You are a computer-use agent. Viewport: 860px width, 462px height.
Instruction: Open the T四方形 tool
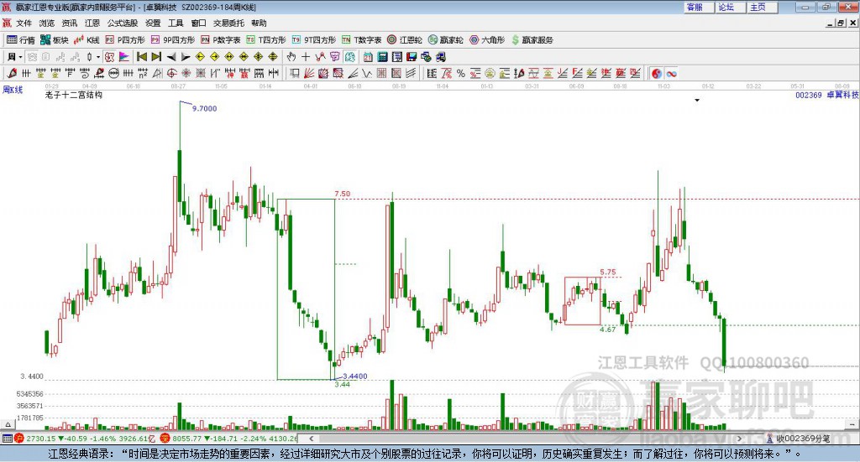pos(266,40)
